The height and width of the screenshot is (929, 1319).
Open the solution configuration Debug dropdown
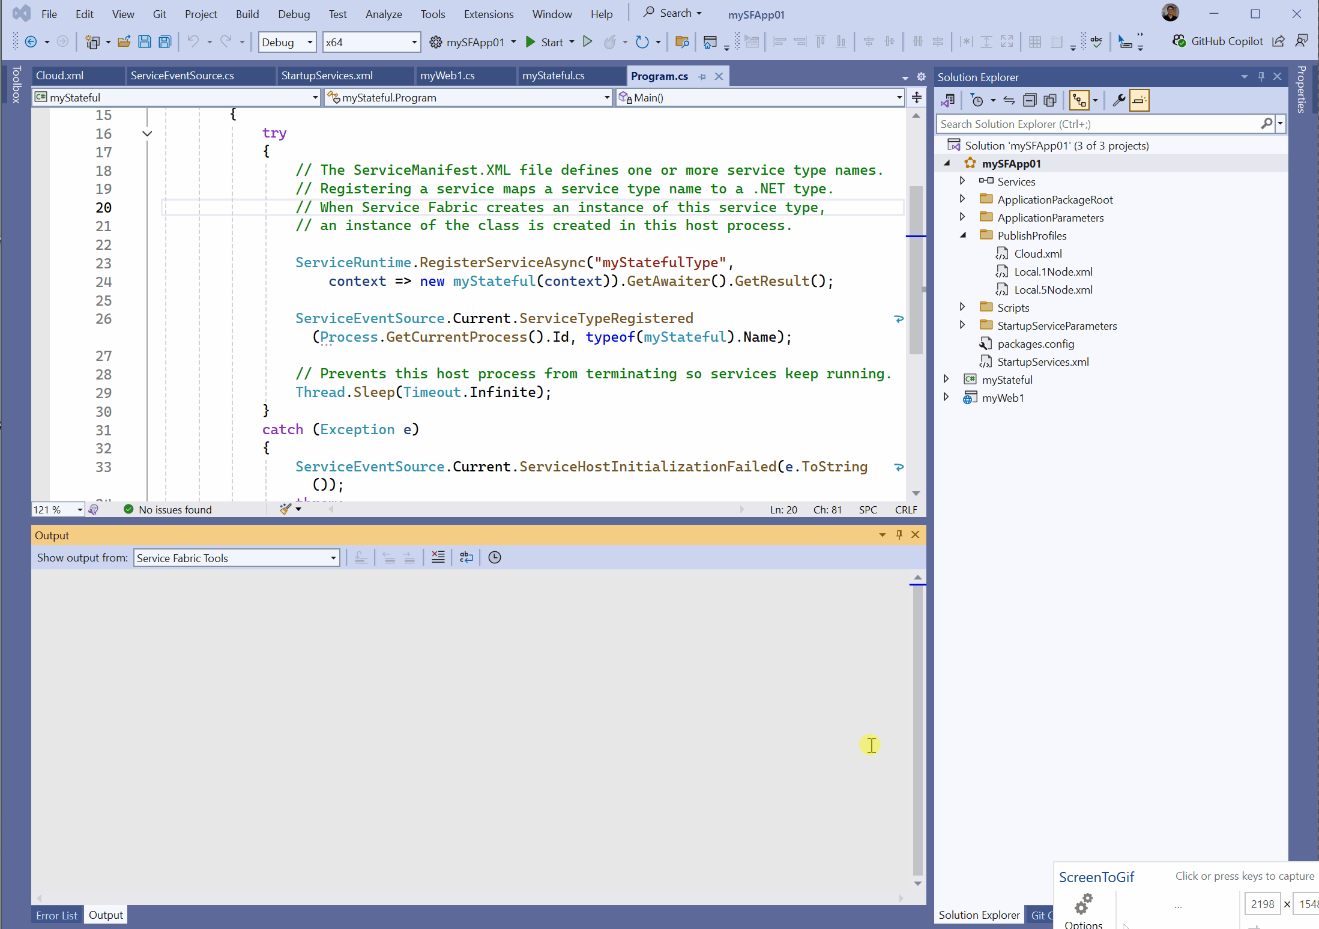click(286, 41)
